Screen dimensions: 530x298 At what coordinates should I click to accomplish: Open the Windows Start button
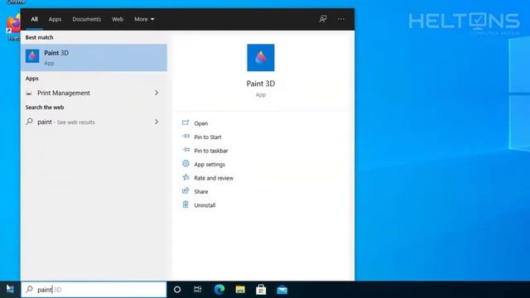click(10, 289)
